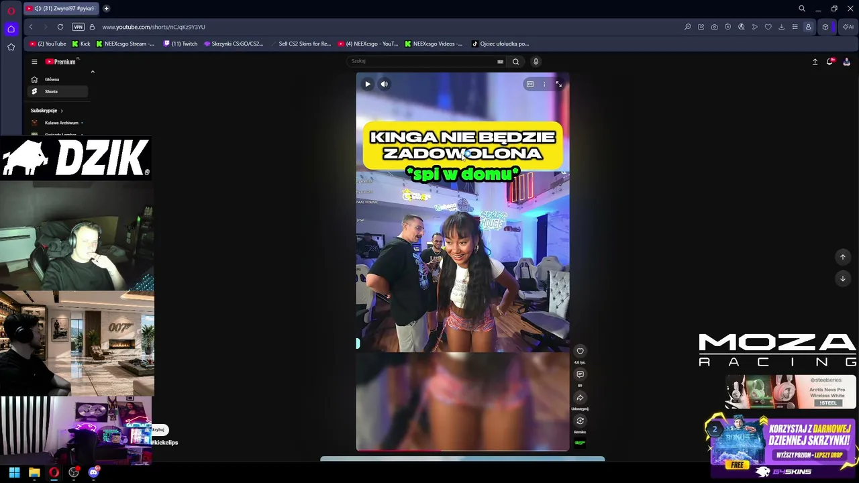Open the Opera translate globe icon

click(742, 27)
